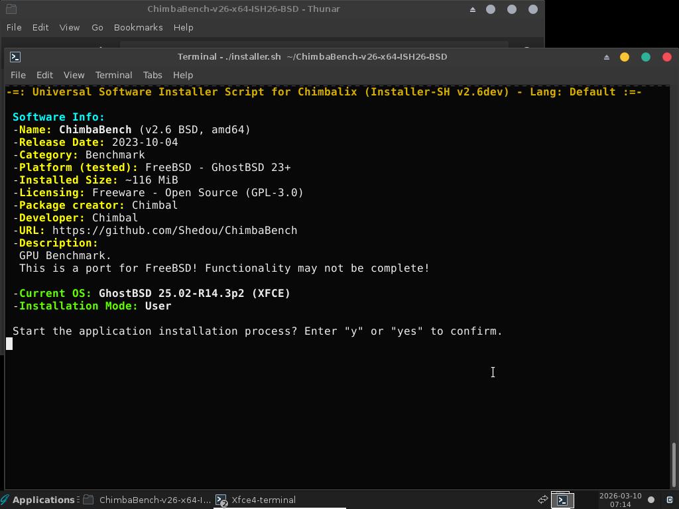
Task: Click the terminal icon in the Terminal title bar
Action: [x=15, y=57]
